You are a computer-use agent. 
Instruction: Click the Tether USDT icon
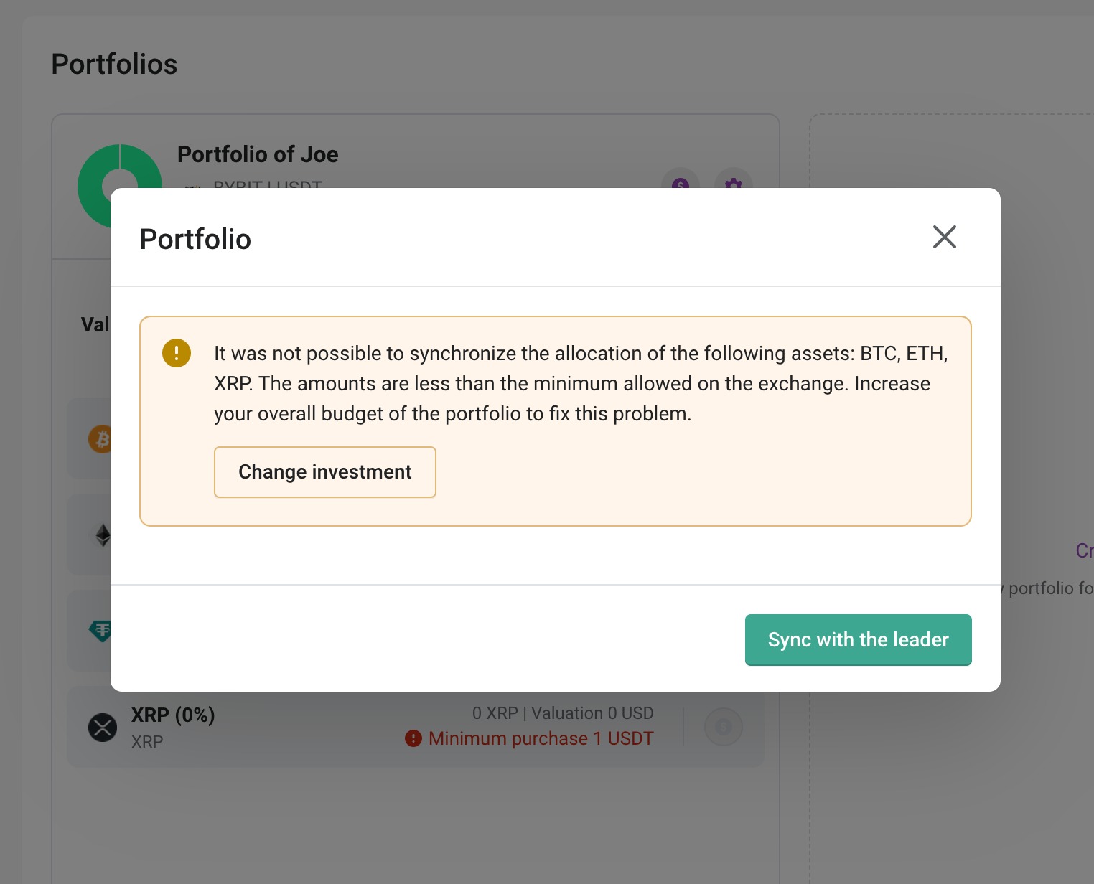[x=100, y=631]
